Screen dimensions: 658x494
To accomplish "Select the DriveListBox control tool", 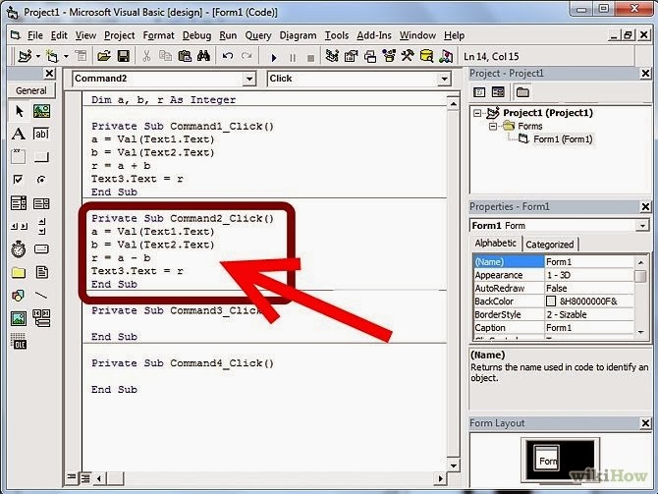I will [41, 249].
